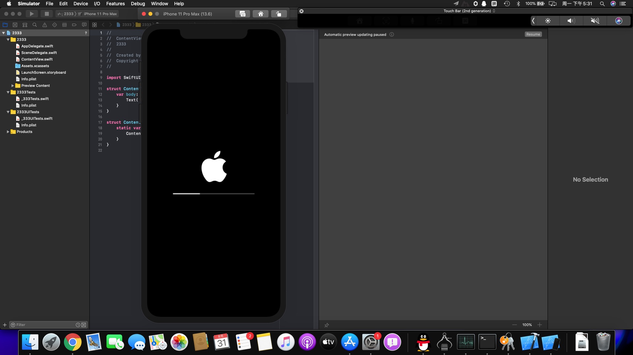Click the Stop button in Xcode toolbar
Image resolution: width=633 pixels, height=355 pixels.
47,14
